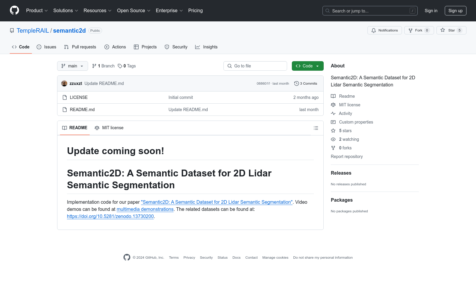Open the green Code dropdown
Screen dimensions: 476x297
[308, 66]
